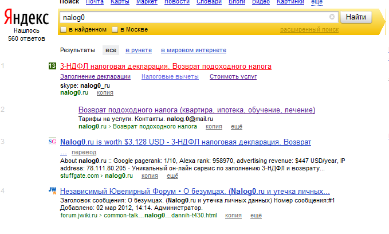This screenshot has height=234, width=389.
Task: Expand the "ещё" menu in top navigation
Action: point(316,2)
